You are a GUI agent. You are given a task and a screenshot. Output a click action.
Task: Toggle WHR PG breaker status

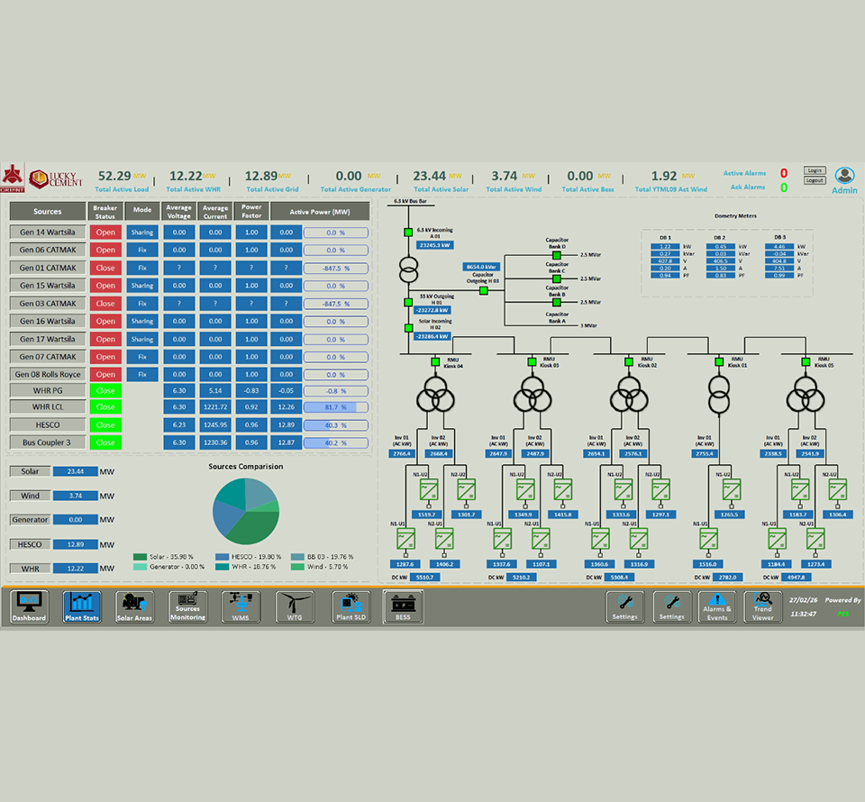(105, 390)
